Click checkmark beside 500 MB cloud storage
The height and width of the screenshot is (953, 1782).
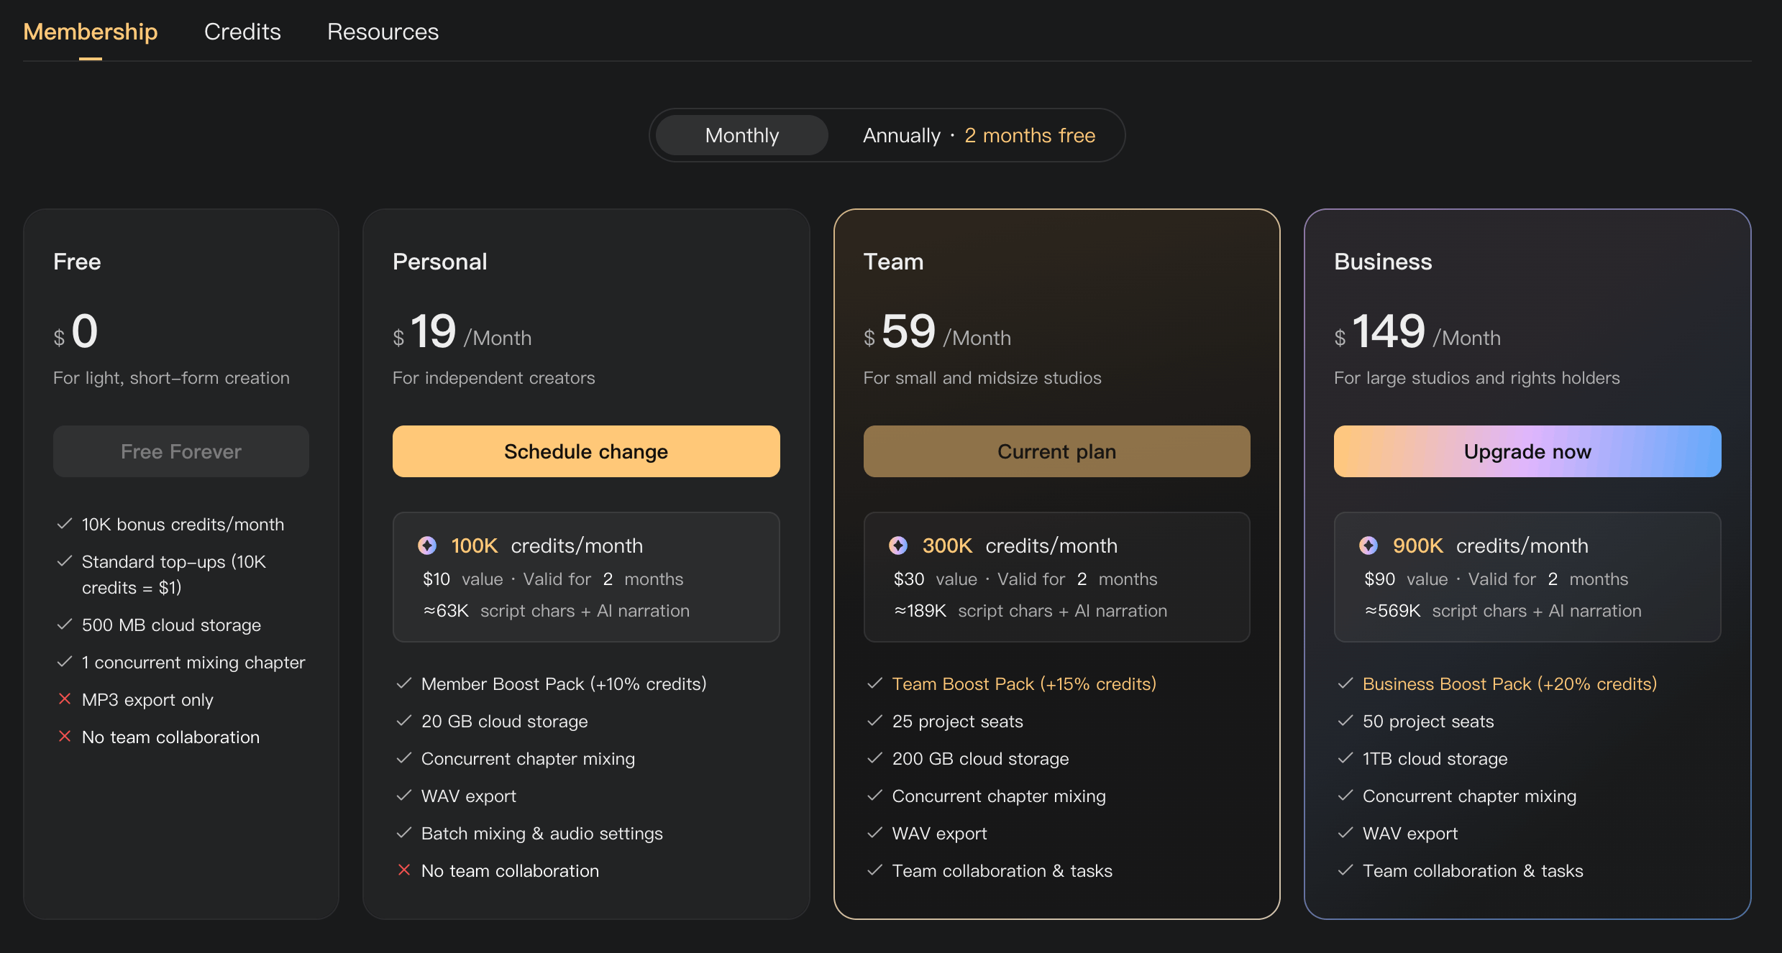coord(65,624)
